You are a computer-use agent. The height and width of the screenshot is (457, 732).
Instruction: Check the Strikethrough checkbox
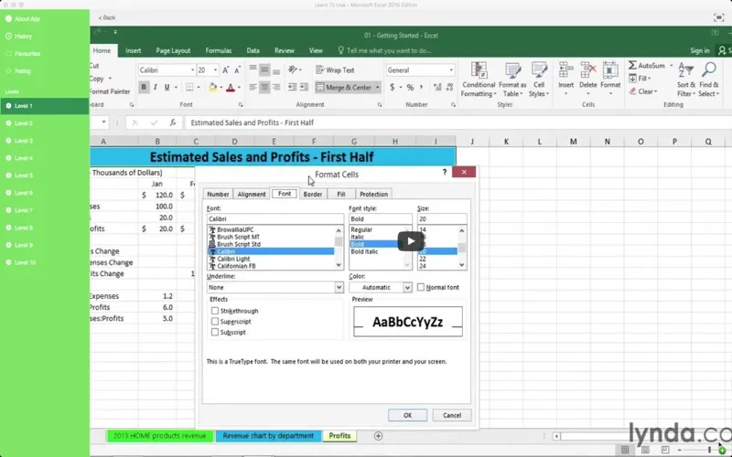click(215, 311)
